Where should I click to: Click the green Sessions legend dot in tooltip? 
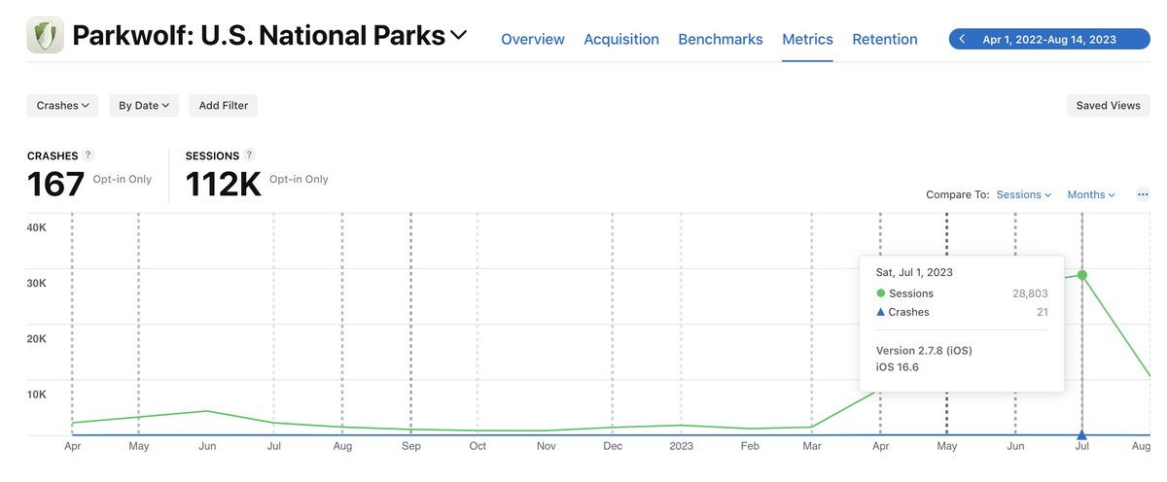(x=881, y=293)
